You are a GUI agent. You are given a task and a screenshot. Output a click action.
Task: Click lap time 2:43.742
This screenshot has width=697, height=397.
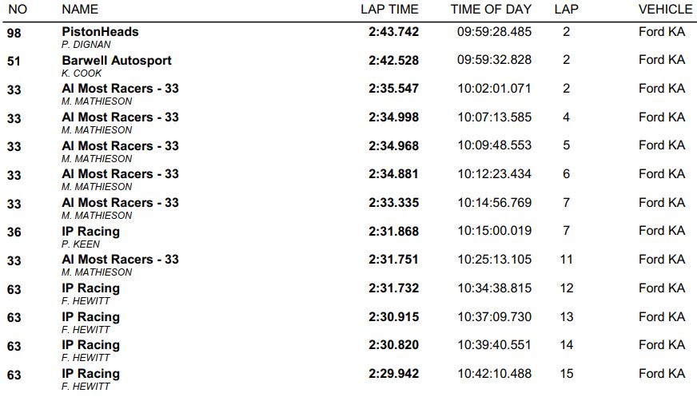click(x=393, y=31)
